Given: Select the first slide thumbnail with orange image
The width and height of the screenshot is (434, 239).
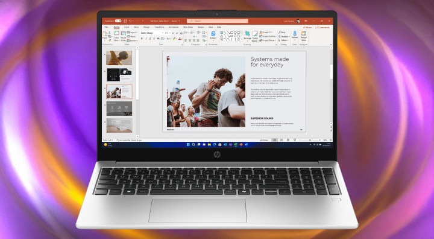Looking at the screenshot, I should (119, 58).
